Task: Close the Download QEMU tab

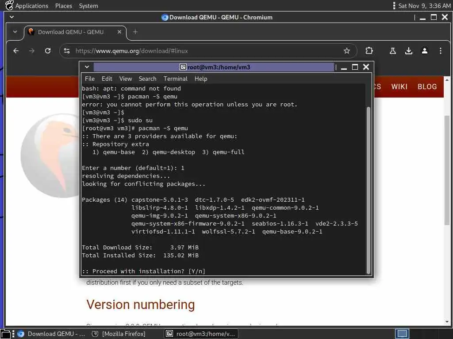Action: coord(119,32)
